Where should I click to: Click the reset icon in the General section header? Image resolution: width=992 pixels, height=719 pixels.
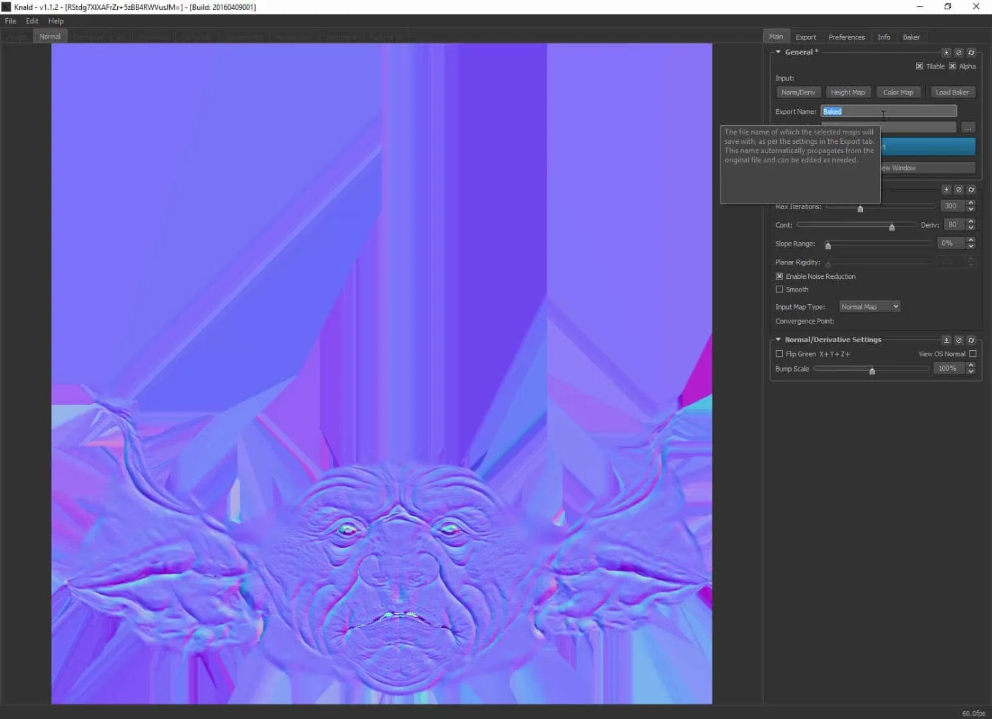pyautogui.click(x=971, y=52)
